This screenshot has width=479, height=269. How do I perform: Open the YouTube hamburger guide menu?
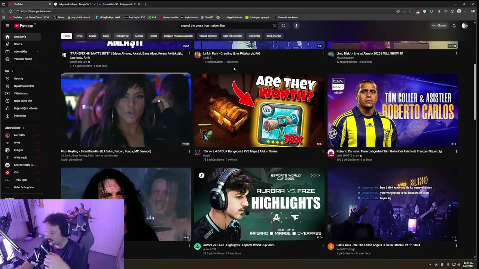[x=7, y=26]
